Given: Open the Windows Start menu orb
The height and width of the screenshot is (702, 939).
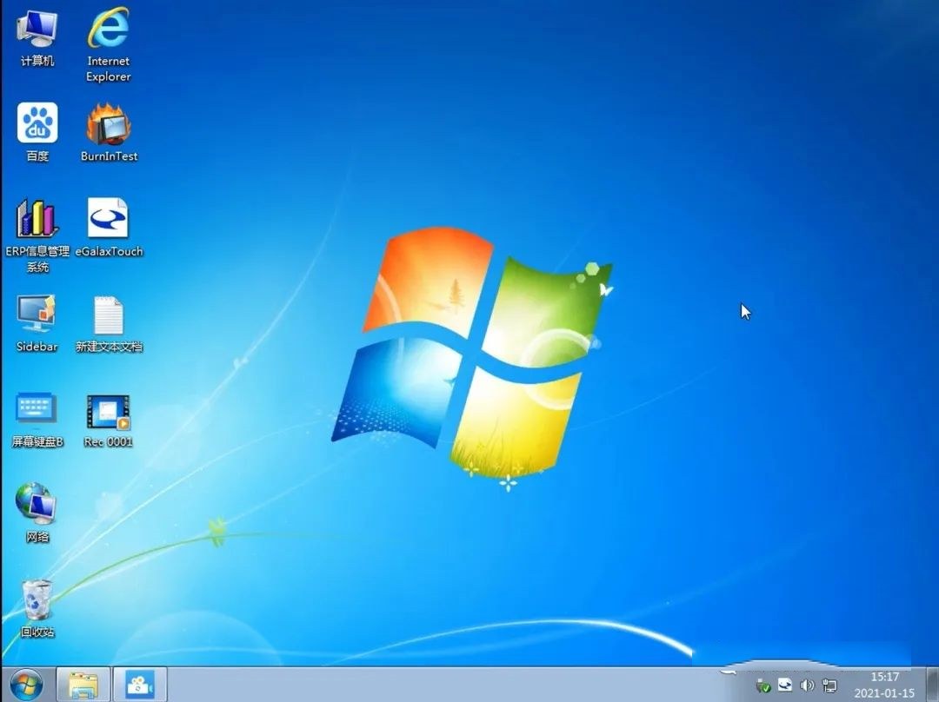Looking at the screenshot, I should (x=26, y=685).
